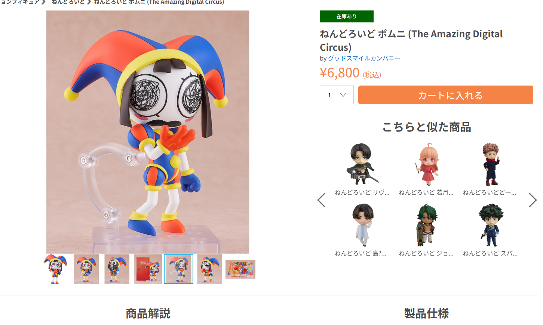
Task: Open ねんどろいど スパ... figure product
Action: click(490, 230)
